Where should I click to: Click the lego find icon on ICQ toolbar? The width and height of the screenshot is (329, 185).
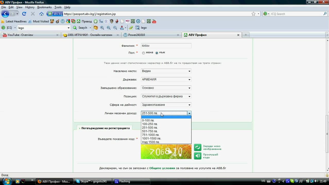pos(141,28)
